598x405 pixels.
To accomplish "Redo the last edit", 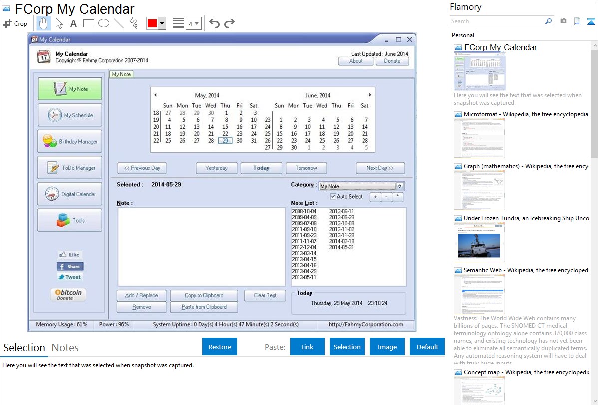I will [x=229, y=23].
